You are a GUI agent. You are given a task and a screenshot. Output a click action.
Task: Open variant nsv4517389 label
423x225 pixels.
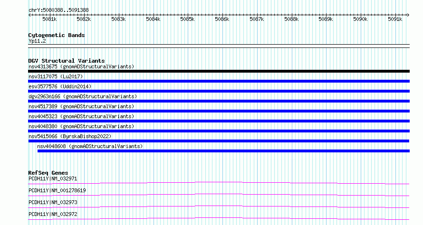point(81,106)
